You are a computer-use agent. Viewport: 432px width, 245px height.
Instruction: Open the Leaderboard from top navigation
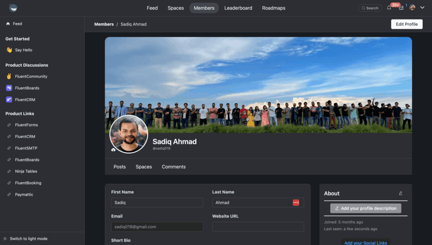(x=238, y=8)
